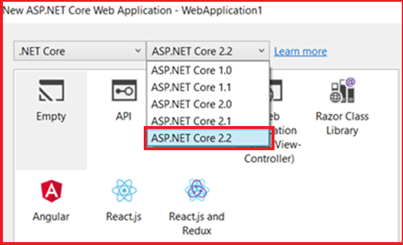Click the "Razor Class Library" caption text
This screenshot has height=245, width=403.
pyautogui.click(x=342, y=122)
